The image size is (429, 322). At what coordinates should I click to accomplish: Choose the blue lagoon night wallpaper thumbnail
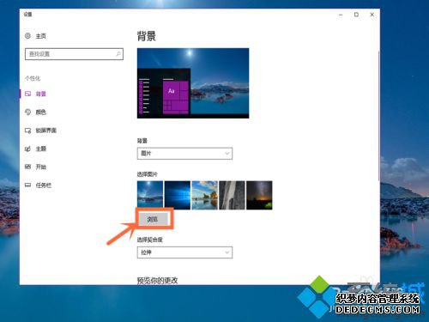pos(150,195)
